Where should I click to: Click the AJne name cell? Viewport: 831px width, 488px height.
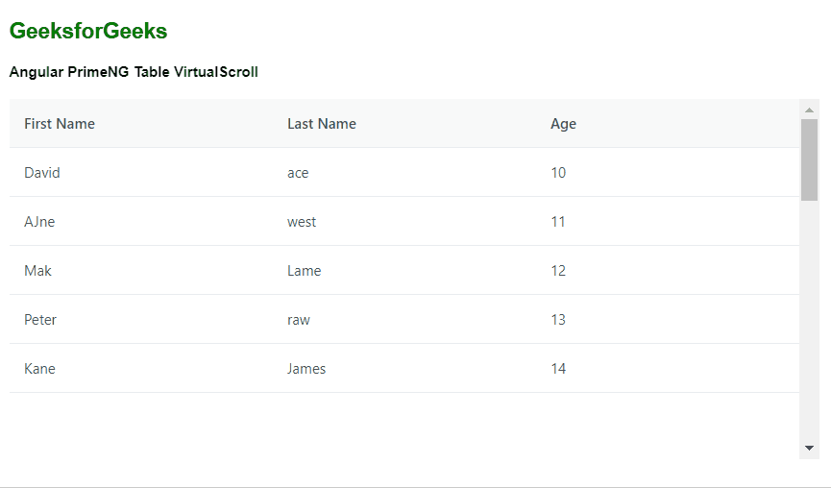39,222
